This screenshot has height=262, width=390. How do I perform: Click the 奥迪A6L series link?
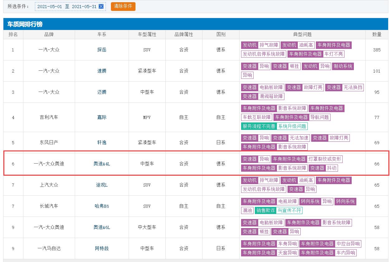(102, 227)
